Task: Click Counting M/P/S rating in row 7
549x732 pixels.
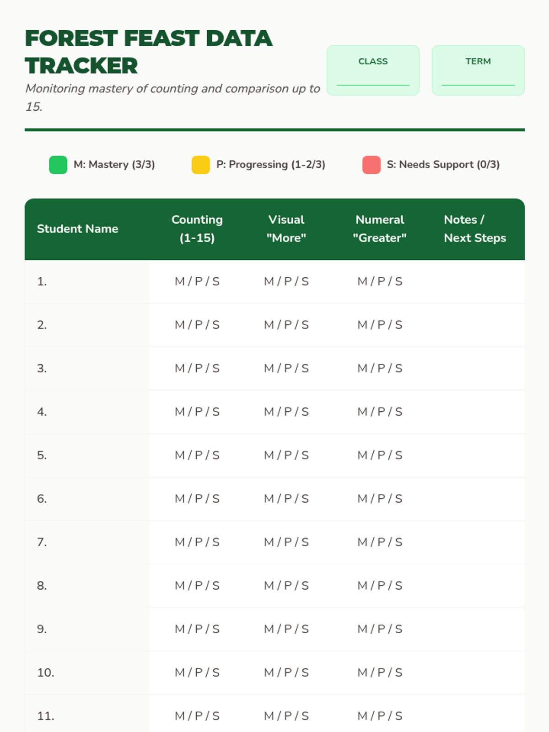Action: (x=197, y=542)
